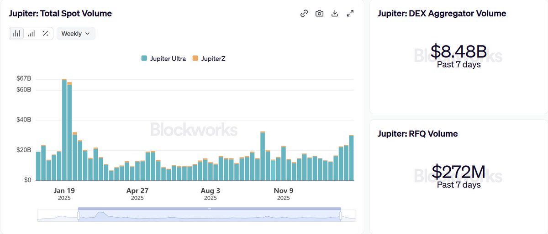Click the $272M RFQ volume value

click(x=458, y=172)
